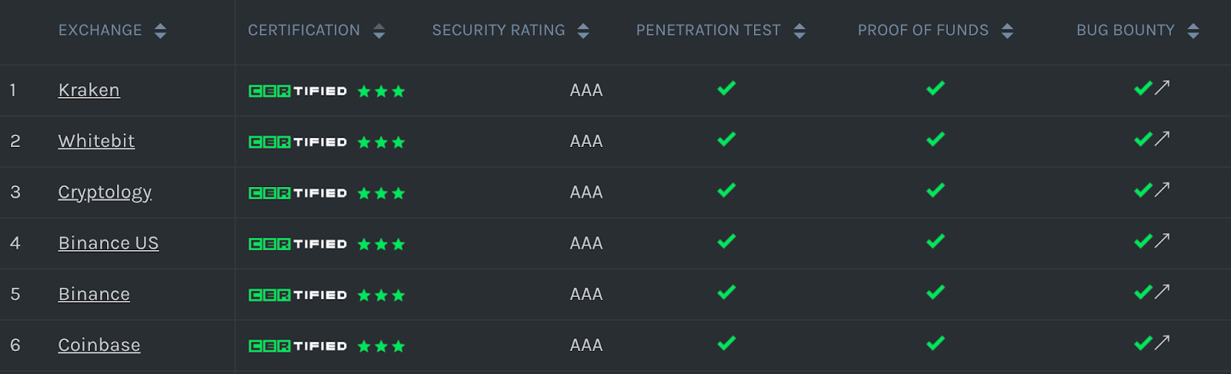Sort table by Exchange column arrows
Image resolution: width=1231 pixels, height=374 pixels.
point(160,31)
